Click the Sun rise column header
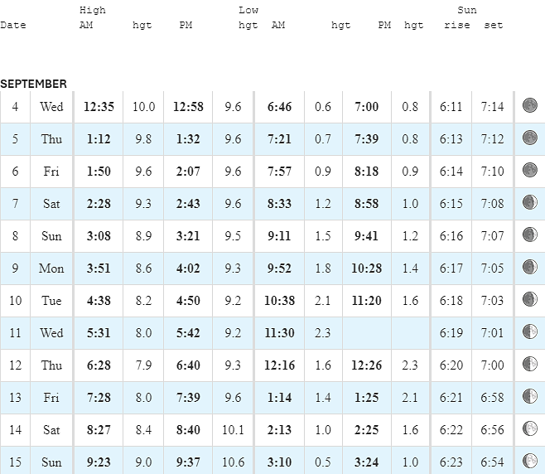Image resolution: width=545 pixels, height=474 pixels. (457, 26)
